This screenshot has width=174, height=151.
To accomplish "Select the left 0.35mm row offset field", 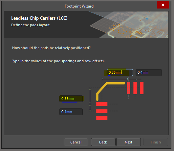I will pos(71,99).
